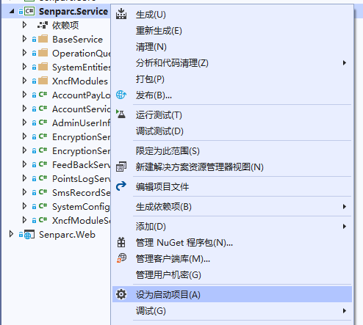This screenshot has width=363, height=325.
Task: Expand the SmsRecordSe file node
Action: click(x=24, y=192)
